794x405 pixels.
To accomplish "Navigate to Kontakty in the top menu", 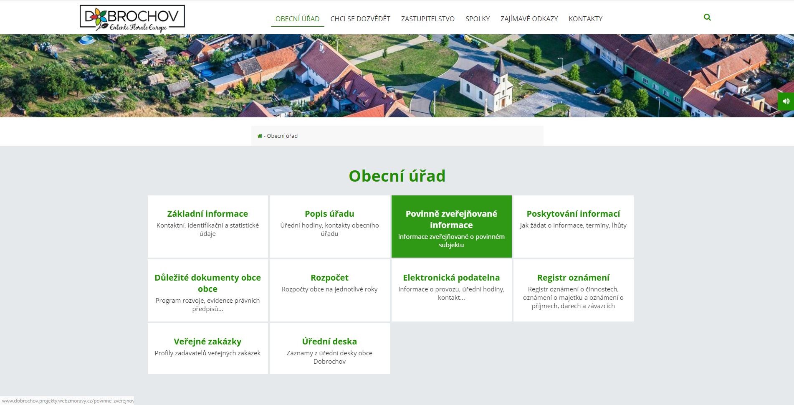I will point(585,19).
